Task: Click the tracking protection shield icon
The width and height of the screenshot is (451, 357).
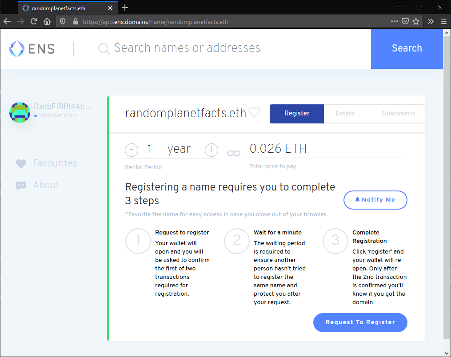Action: 63,21
